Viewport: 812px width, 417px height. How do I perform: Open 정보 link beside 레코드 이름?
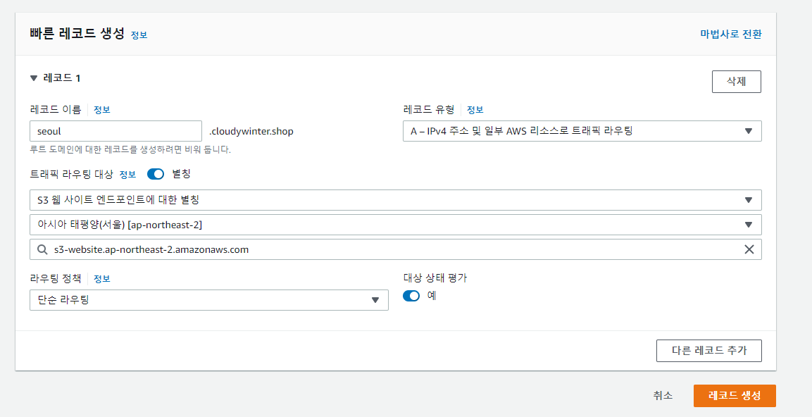(x=101, y=110)
